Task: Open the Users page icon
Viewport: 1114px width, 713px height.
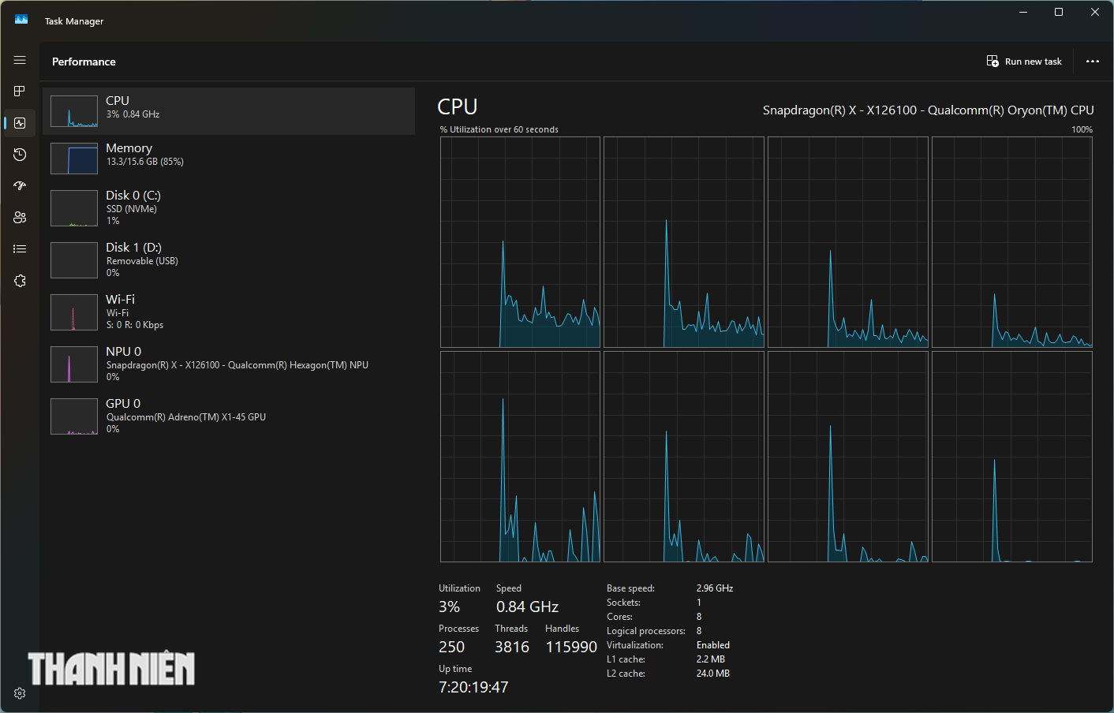Action: (20, 218)
